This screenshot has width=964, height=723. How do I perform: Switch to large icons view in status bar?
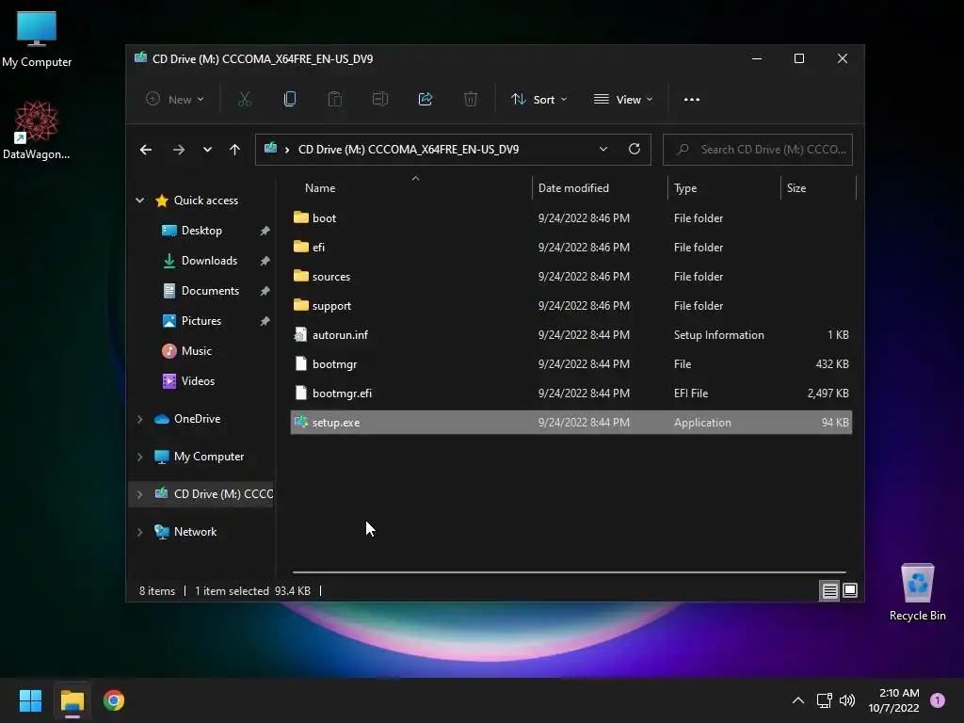click(850, 591)
